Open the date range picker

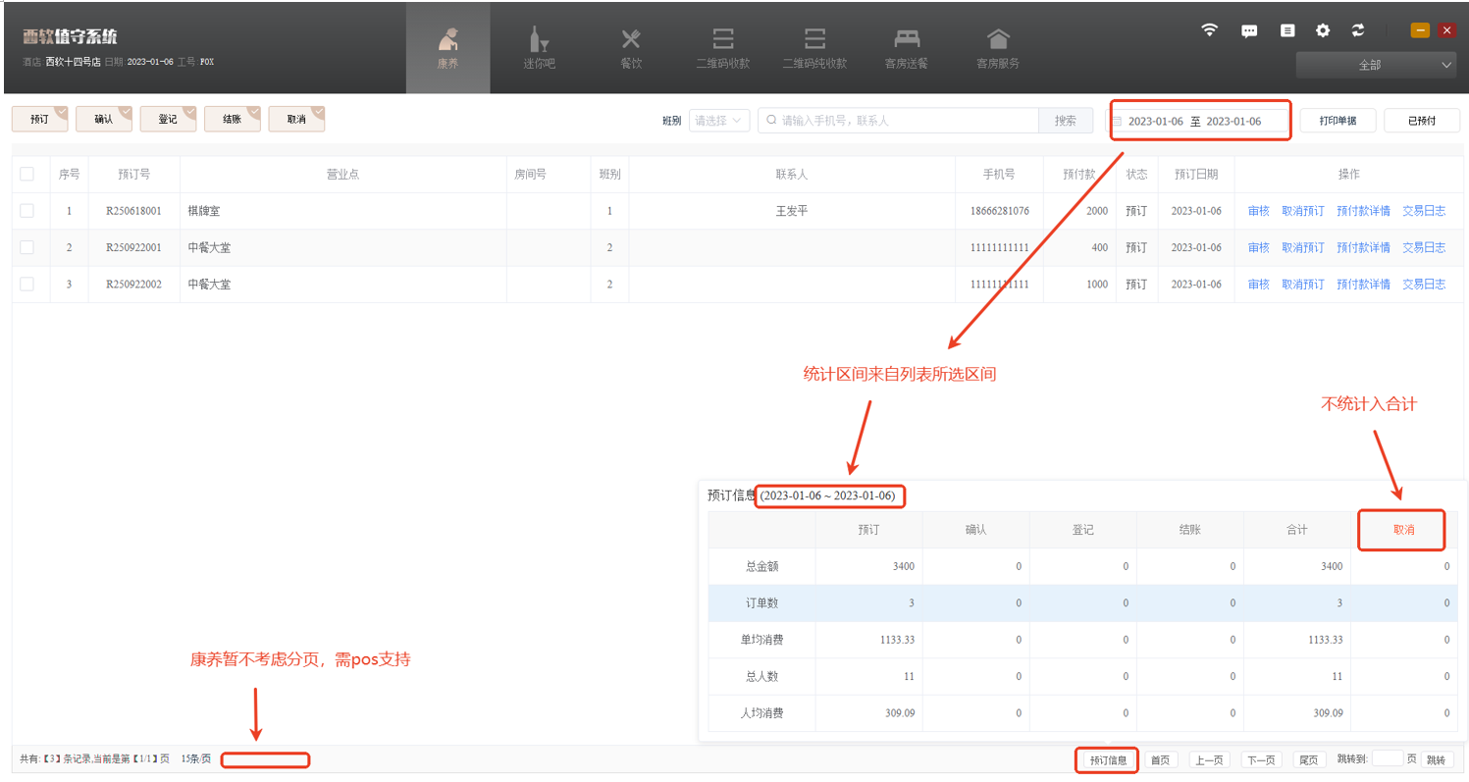tap(1199, 121)
